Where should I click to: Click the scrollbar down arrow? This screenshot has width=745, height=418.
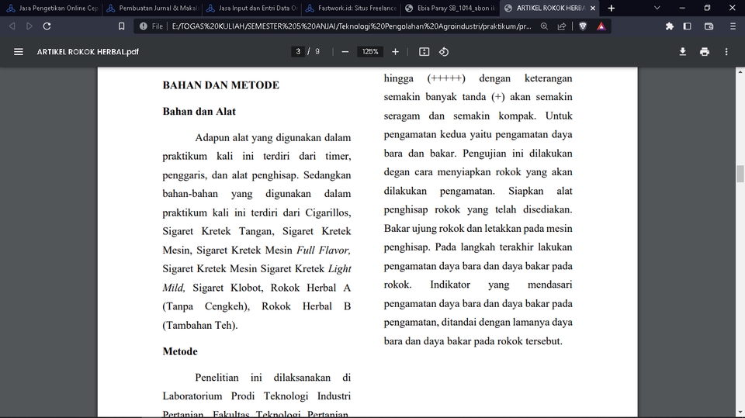[x=740, y=413]
